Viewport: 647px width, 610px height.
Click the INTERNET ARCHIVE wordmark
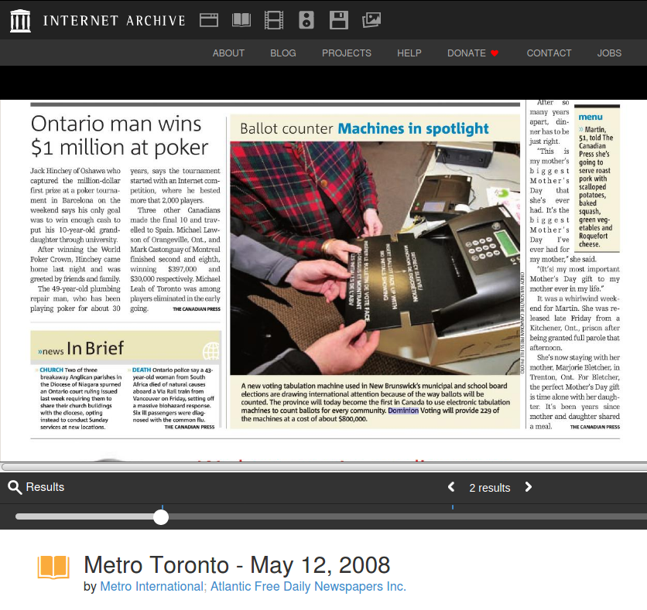click(x=115, y=21)
